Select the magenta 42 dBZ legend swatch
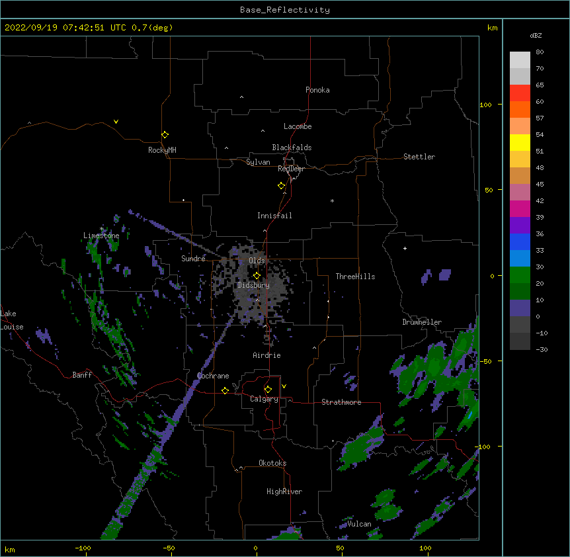The height and width of the screenshot is (557, 570). 520,208
